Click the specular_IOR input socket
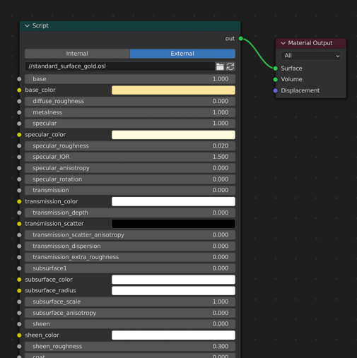The width and height of the screenshot is (357, 358). (x=19, y=157)
